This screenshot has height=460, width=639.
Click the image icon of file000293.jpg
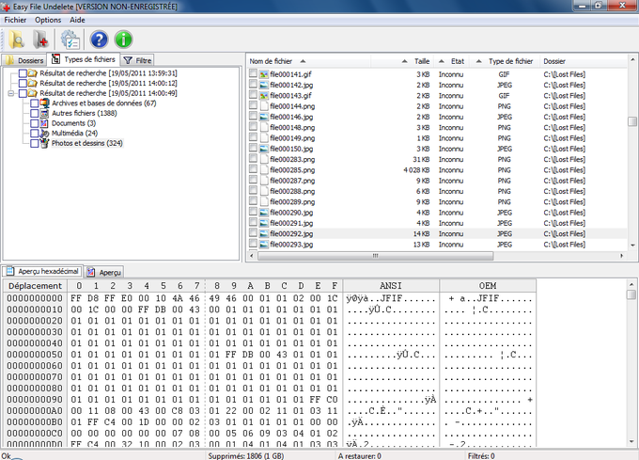pos(264,245)
